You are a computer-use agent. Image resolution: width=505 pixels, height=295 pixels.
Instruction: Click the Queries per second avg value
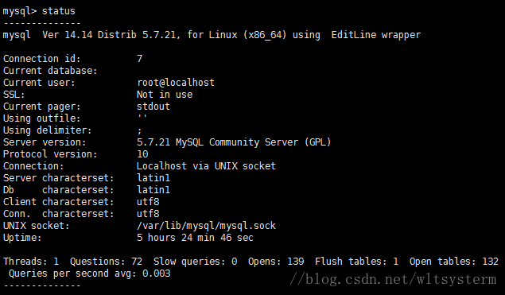coord(156,274)
